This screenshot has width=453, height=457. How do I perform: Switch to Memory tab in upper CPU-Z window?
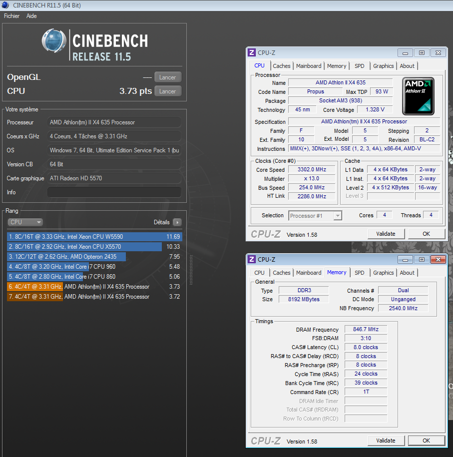[x=337, y=66]
